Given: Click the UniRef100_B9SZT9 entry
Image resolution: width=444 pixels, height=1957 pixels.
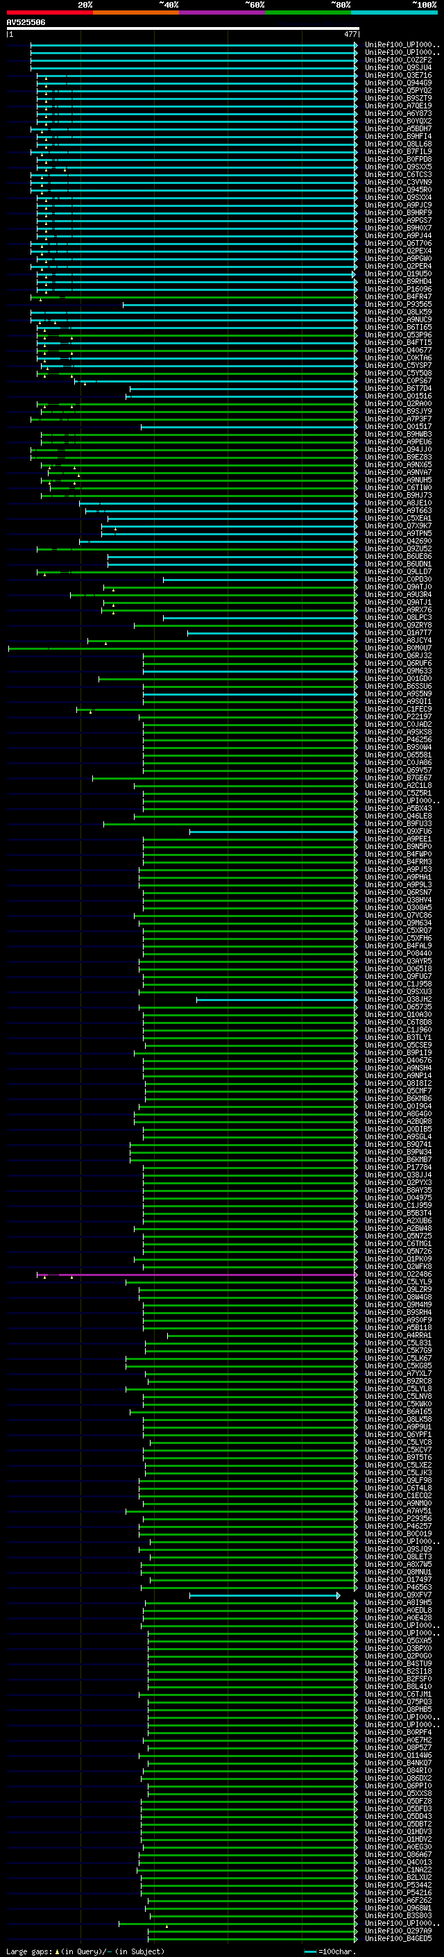Looking at the screenshot, I should [398, 98].
